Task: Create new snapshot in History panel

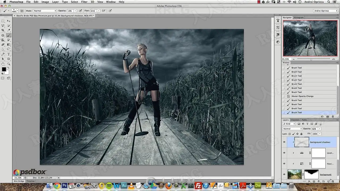Action: click(x=328, y=116)
